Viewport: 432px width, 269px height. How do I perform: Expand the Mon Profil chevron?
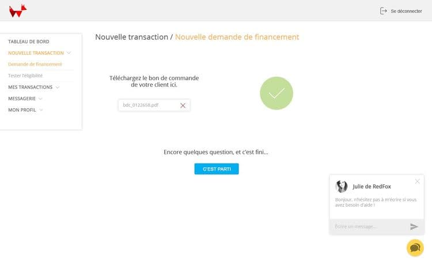pyautogui.click(x=41, y=109)
